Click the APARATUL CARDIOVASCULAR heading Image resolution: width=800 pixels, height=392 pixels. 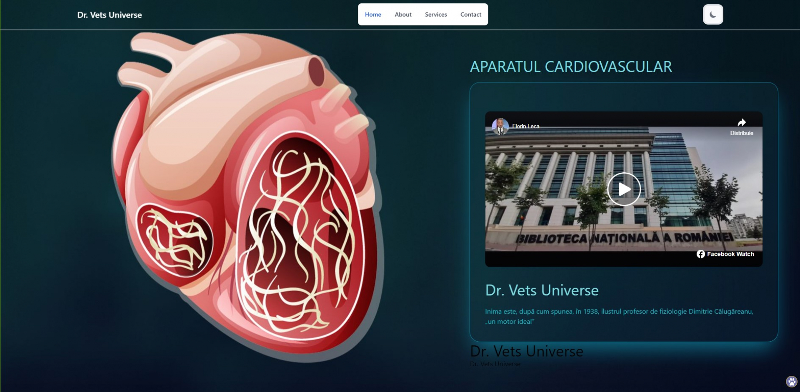pos(571,67)
